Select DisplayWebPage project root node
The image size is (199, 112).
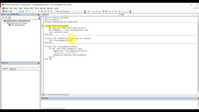[18, 21]
